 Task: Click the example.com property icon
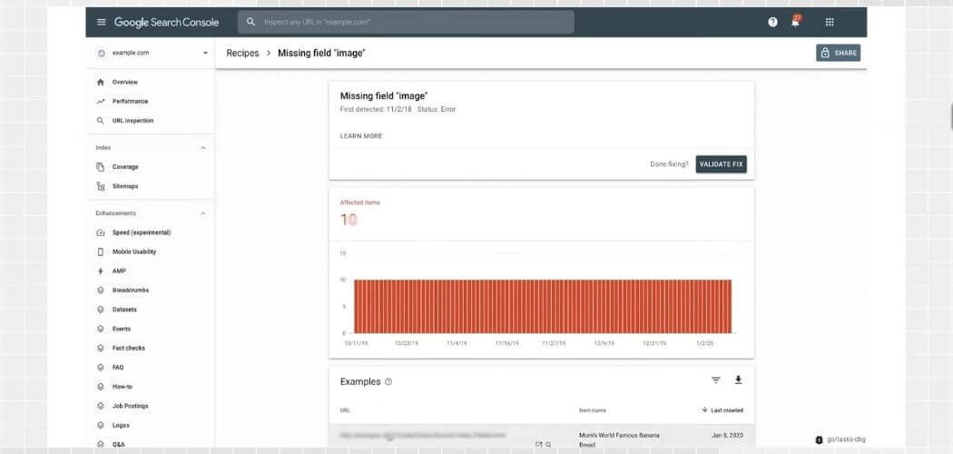point(102,53)
